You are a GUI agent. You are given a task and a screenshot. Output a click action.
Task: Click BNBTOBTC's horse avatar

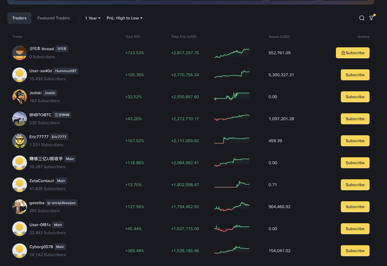pyautogui.click(x=19, y=119)
